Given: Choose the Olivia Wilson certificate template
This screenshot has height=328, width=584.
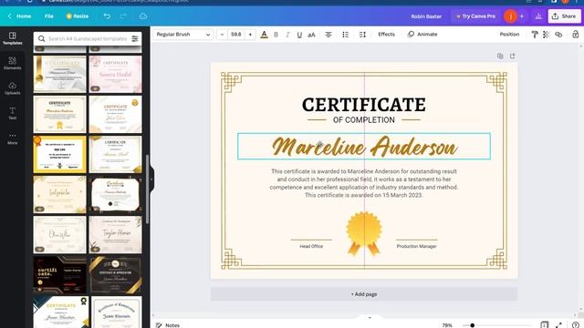Looking at the screenshot, I should coord(59,235).
